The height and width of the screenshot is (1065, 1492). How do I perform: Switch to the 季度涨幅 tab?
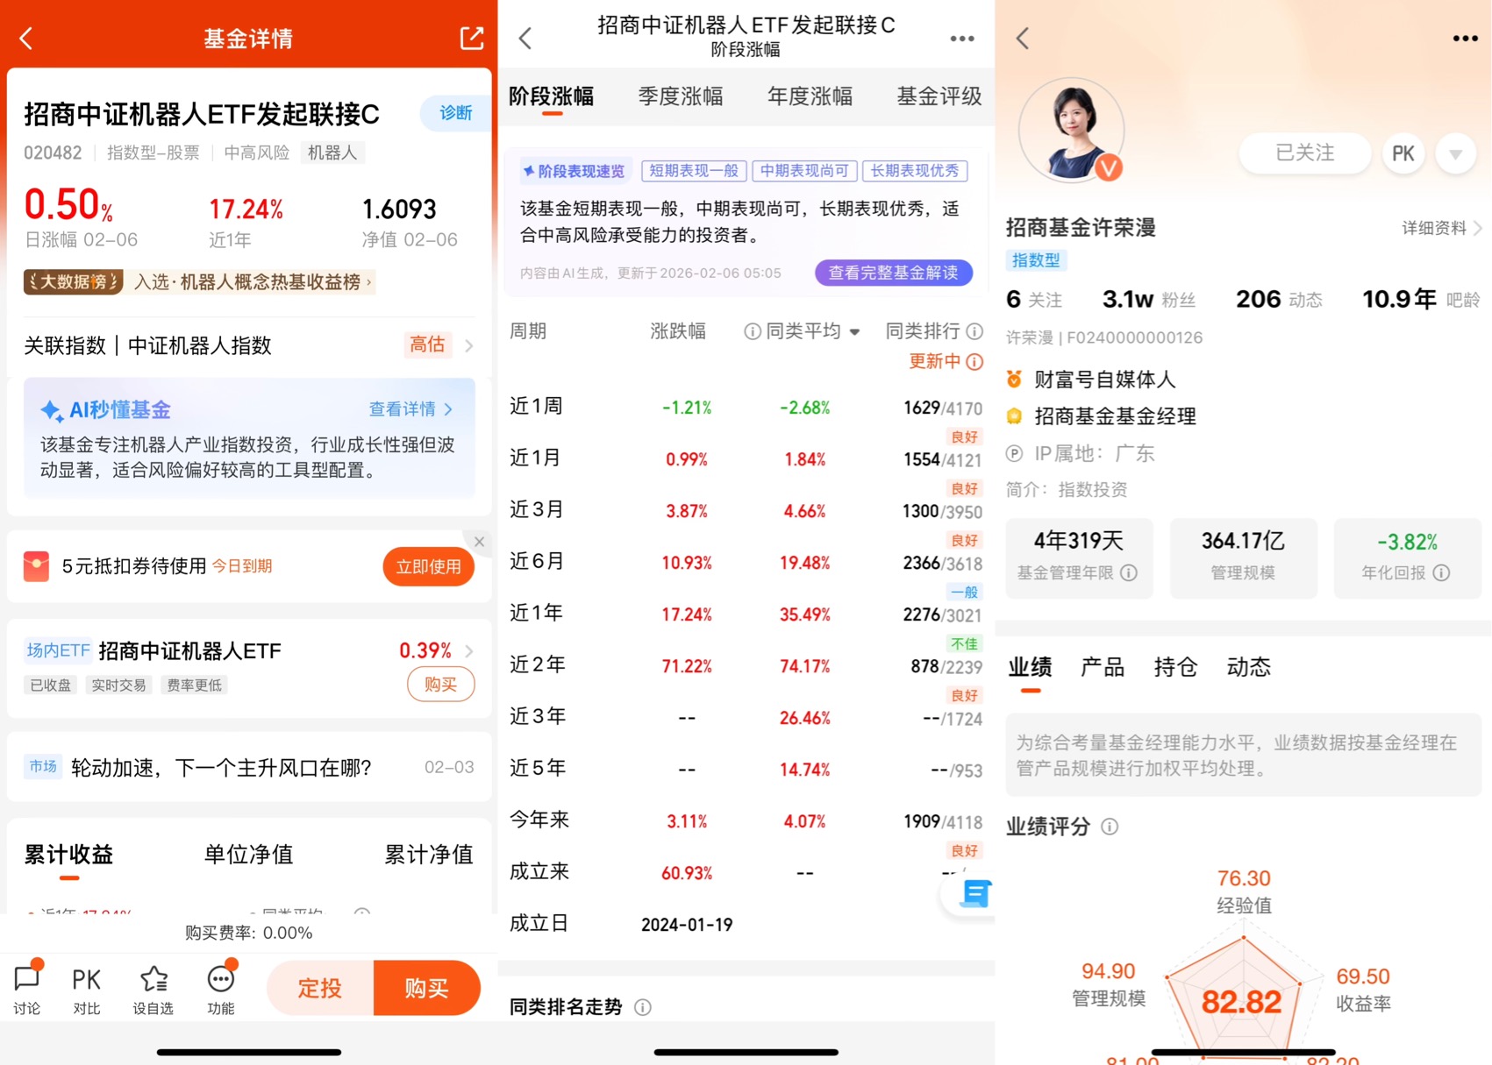click(x=681, y=96)
